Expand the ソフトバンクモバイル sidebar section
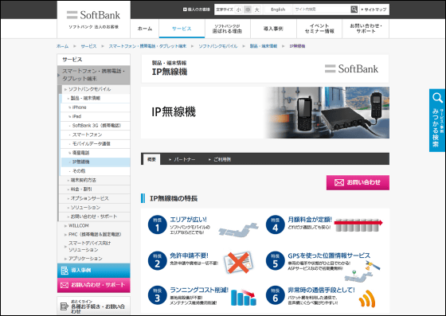Screen dimensions: 446x316 [x=94, y=89]
